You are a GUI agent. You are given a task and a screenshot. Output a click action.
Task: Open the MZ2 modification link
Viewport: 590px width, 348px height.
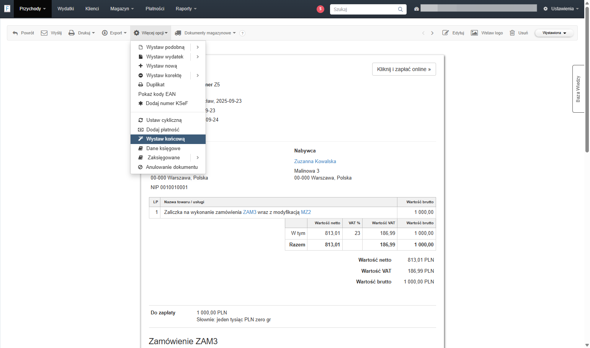tap(306, 212)
